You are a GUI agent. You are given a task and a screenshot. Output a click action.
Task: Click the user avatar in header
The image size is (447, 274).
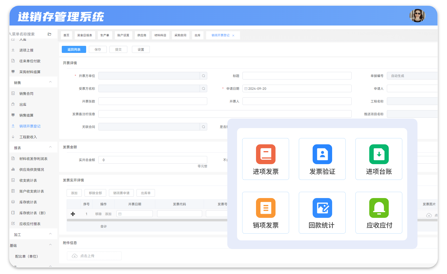pos(417,16)
